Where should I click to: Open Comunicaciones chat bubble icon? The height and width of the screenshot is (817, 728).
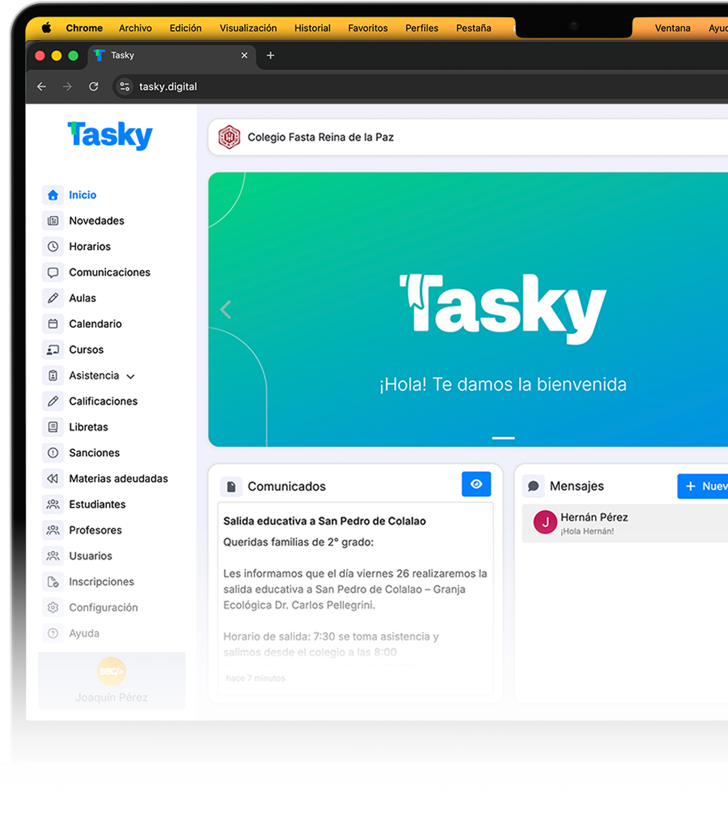(53, 272)
